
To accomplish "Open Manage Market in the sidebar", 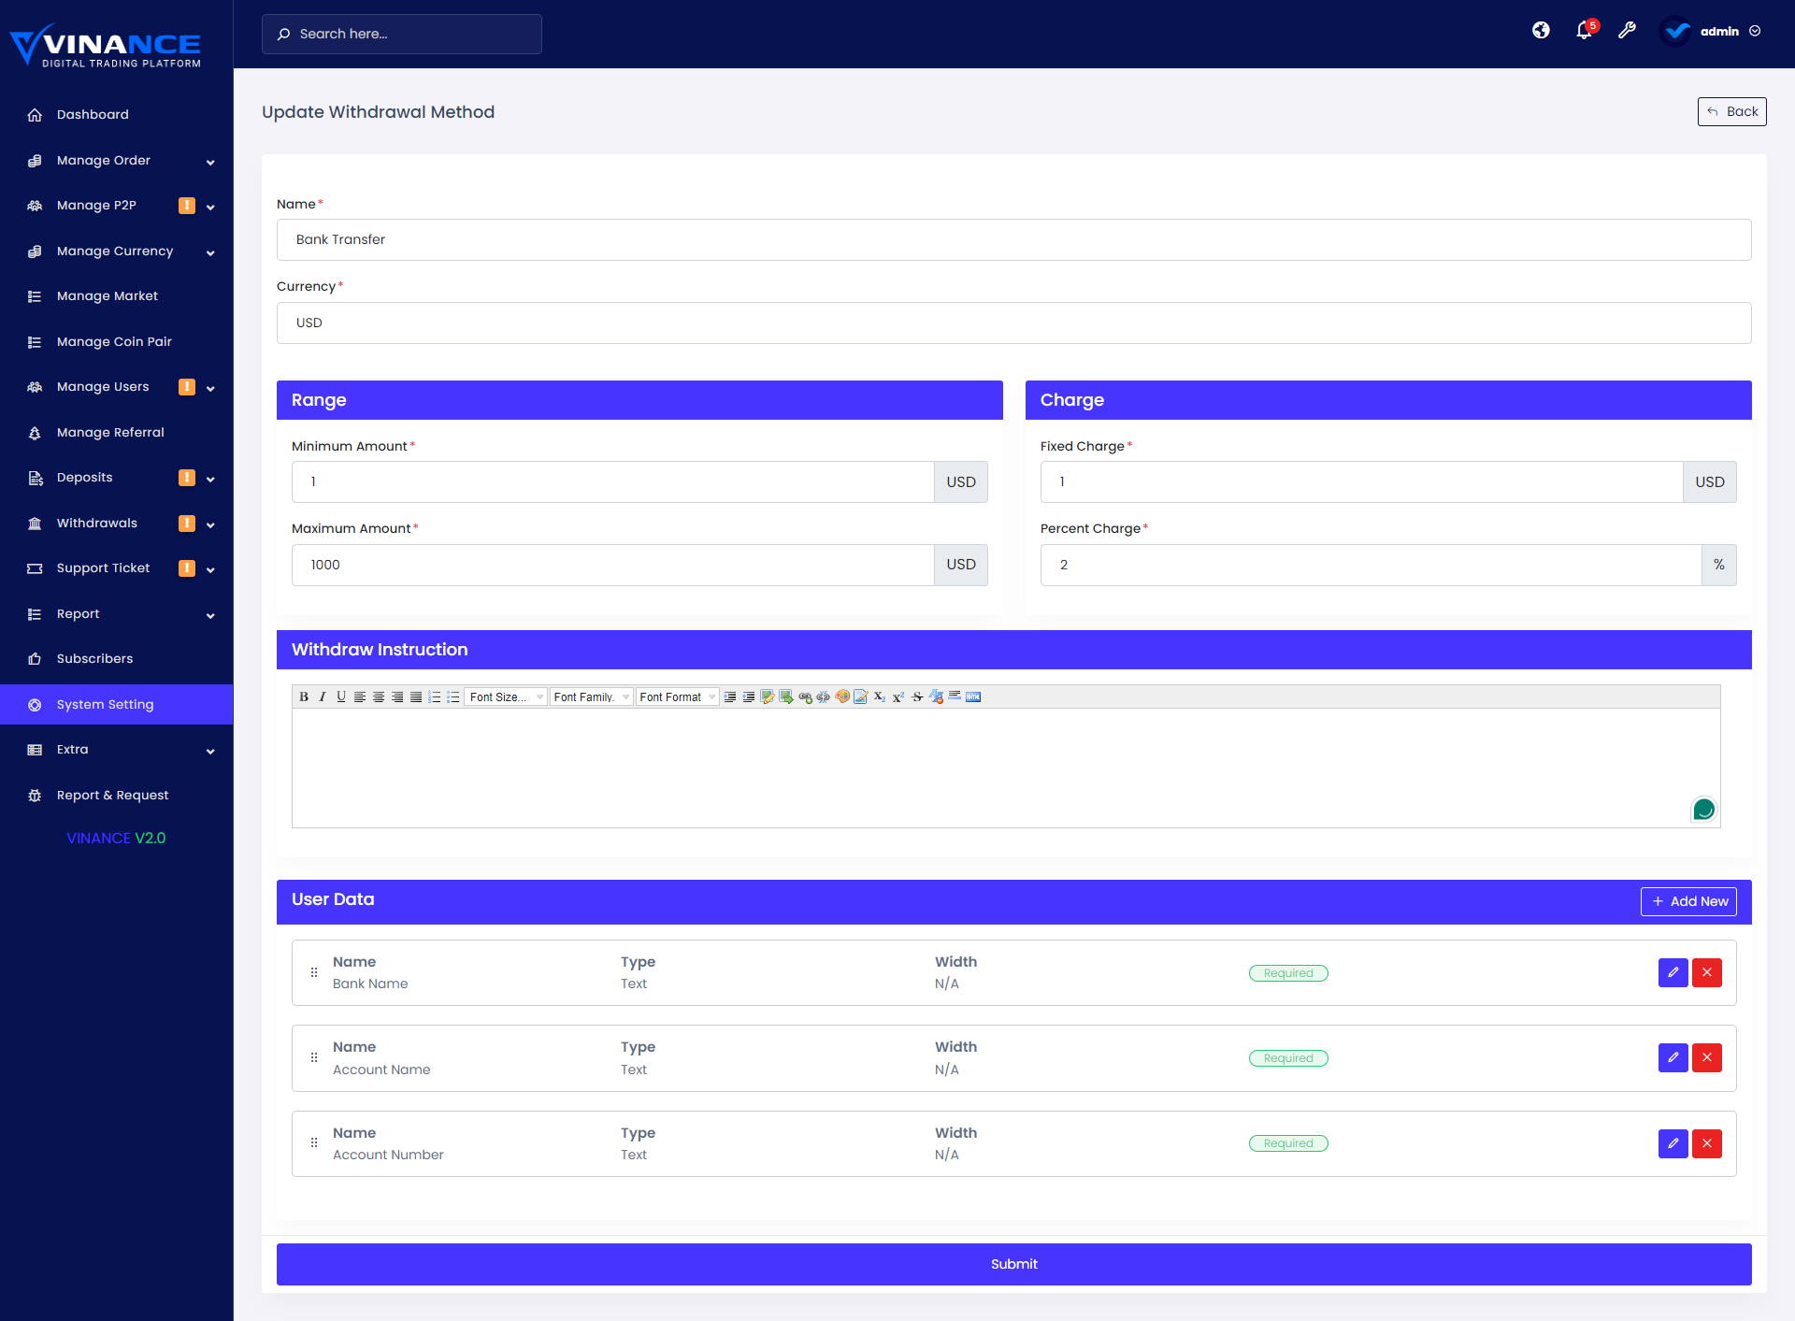I will point(117,296).
